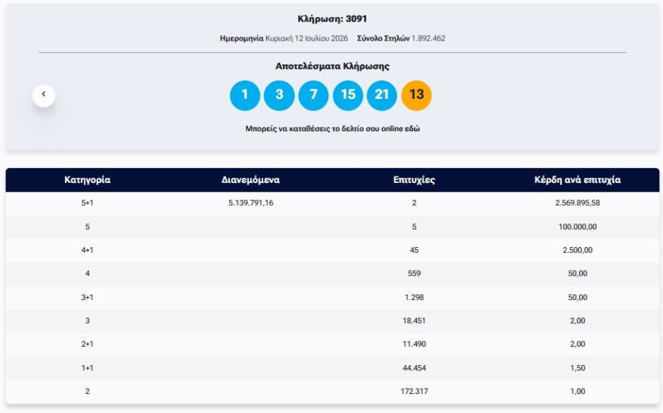The image size is (663, 413).
Task: Click the blue ball number 7
Action: click(313, 95)
